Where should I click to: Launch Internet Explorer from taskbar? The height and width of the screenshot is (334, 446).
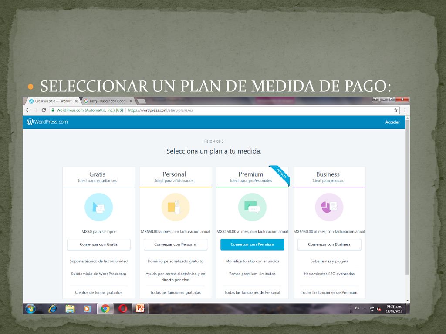click(52, 309)
